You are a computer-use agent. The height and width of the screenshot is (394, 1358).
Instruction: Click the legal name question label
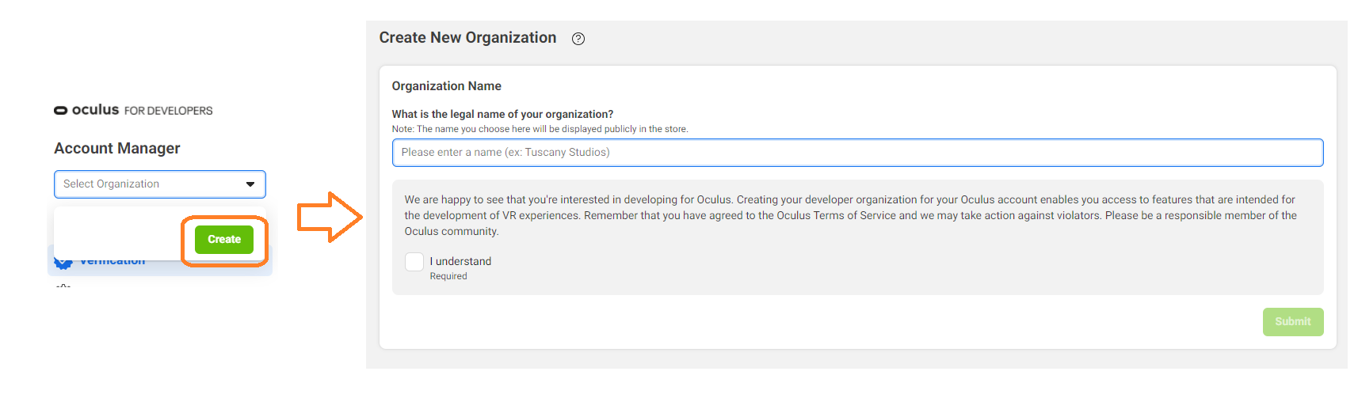[502, 115]
